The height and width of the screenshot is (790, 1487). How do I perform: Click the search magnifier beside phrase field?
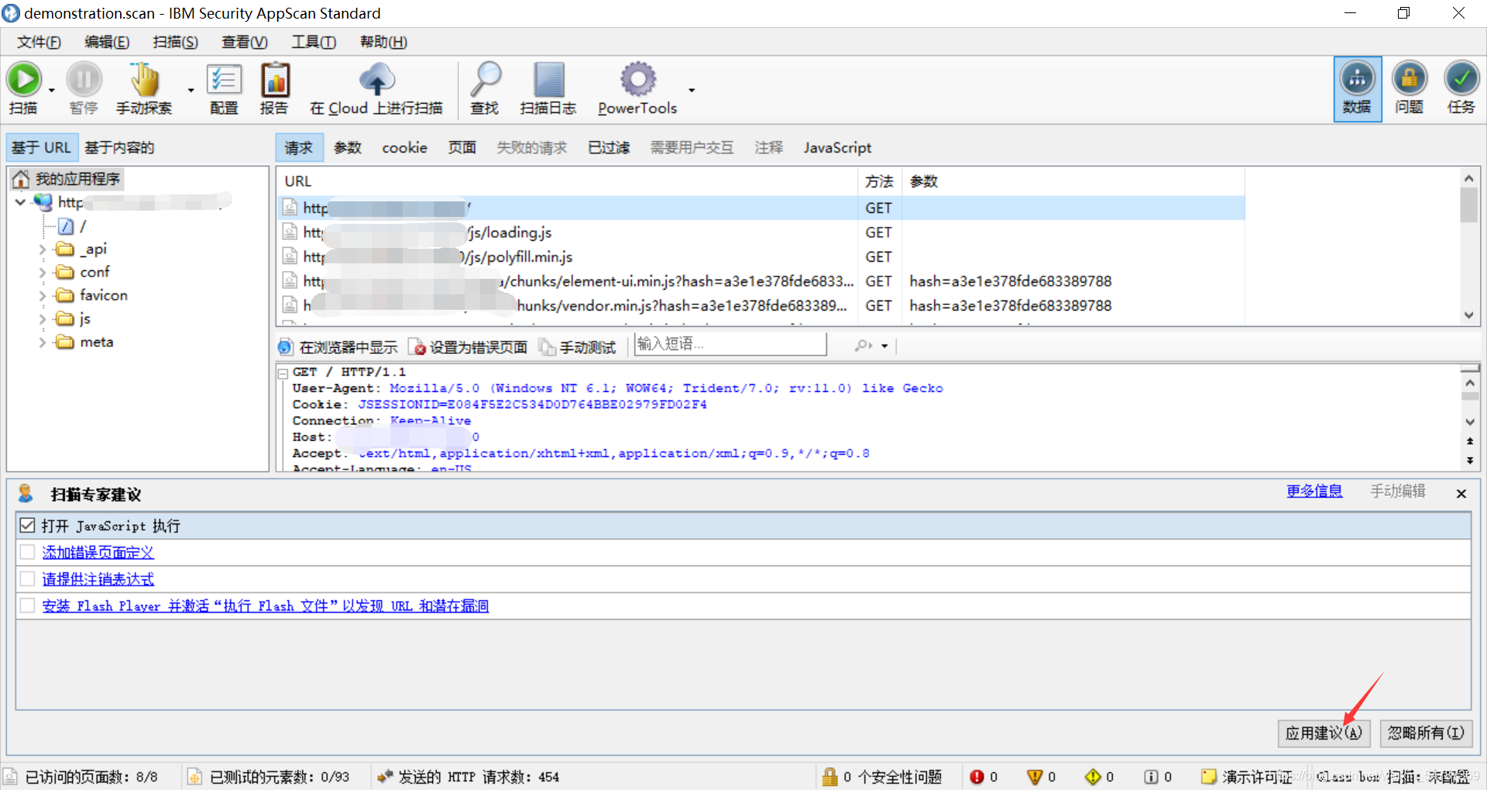tap(863, 345)
